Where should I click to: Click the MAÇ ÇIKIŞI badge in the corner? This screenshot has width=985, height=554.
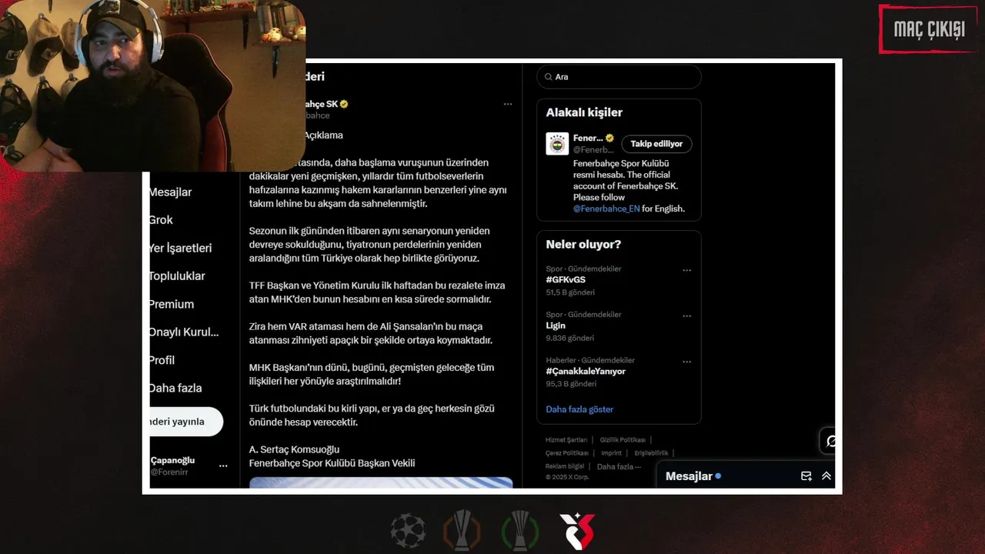pyautogui.click(x=929, y=30)
